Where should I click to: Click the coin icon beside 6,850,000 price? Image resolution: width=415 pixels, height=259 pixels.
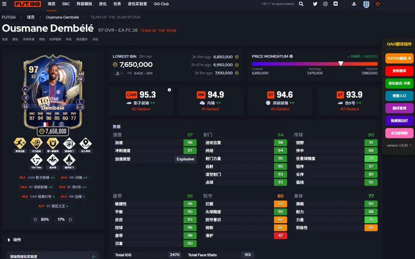pyautogui.click(x=237, y=57)
